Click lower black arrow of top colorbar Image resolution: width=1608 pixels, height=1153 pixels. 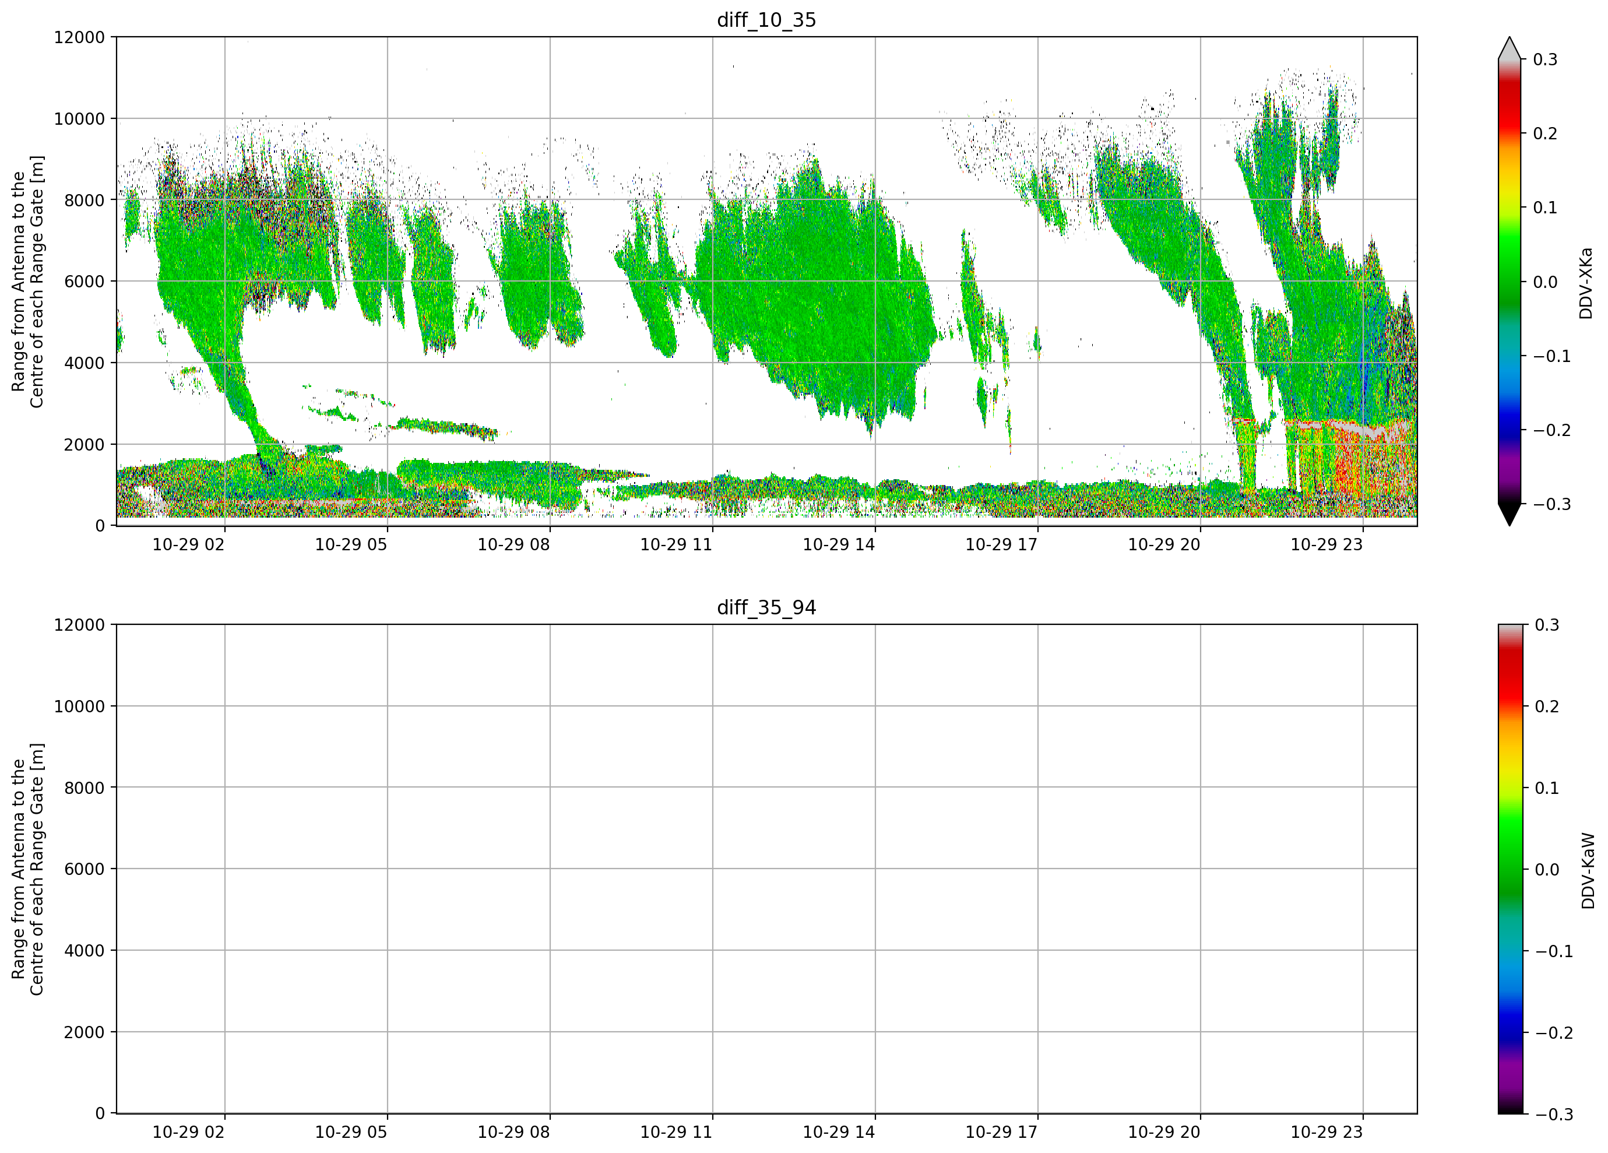tap(1510, 515)
